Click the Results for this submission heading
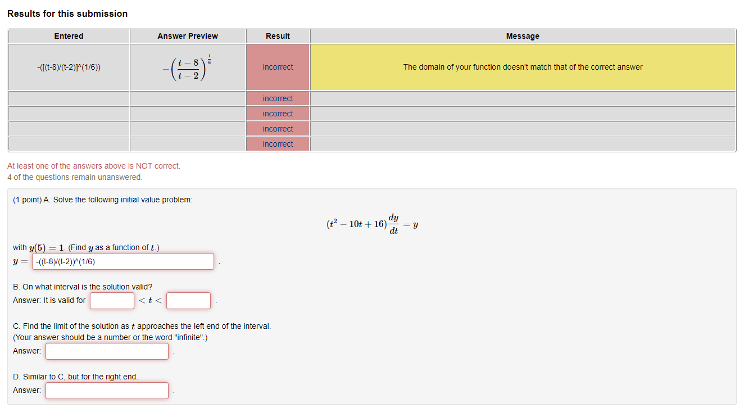 68,13
